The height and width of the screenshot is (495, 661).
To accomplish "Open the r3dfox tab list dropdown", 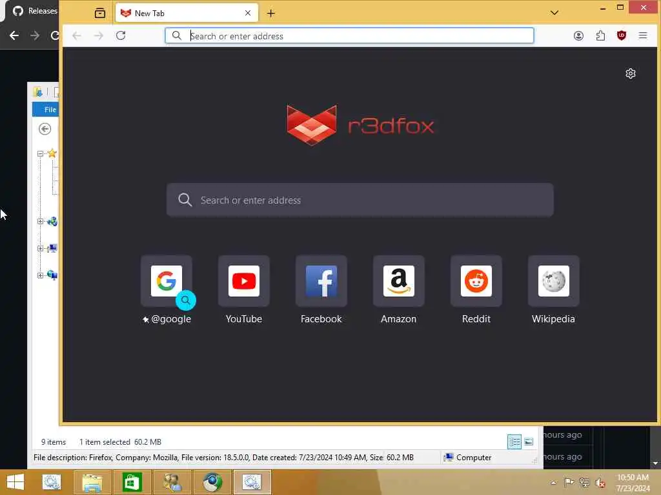I will pos(554,13).
